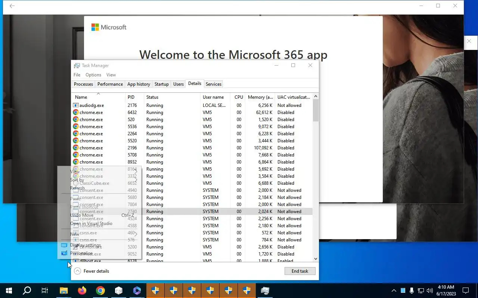The image size is (478, 298).
Task: Click the chrome.exe icon for PID 6432
Action: point(76,112)
